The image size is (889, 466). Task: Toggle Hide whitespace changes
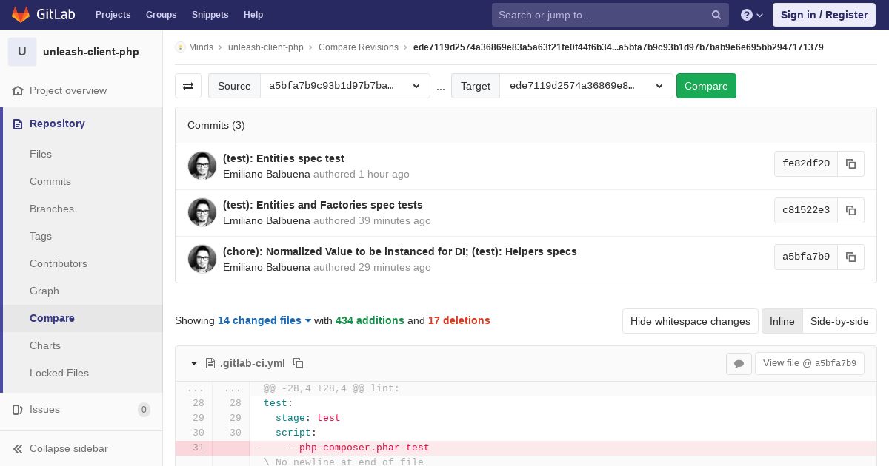pos(690,321)
